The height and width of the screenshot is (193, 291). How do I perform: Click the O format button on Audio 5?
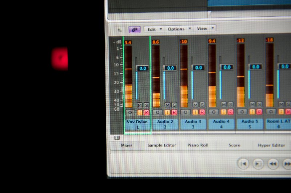[x=242, y=112]
